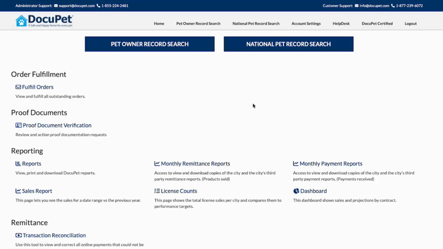
Task: Click the envelope icon beside Fulfill Orders
Action: click(18, 87)
